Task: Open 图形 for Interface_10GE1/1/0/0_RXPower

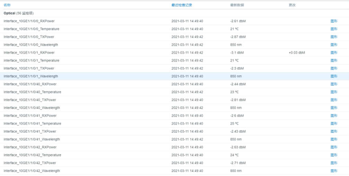Action: (x=334, y=21)
